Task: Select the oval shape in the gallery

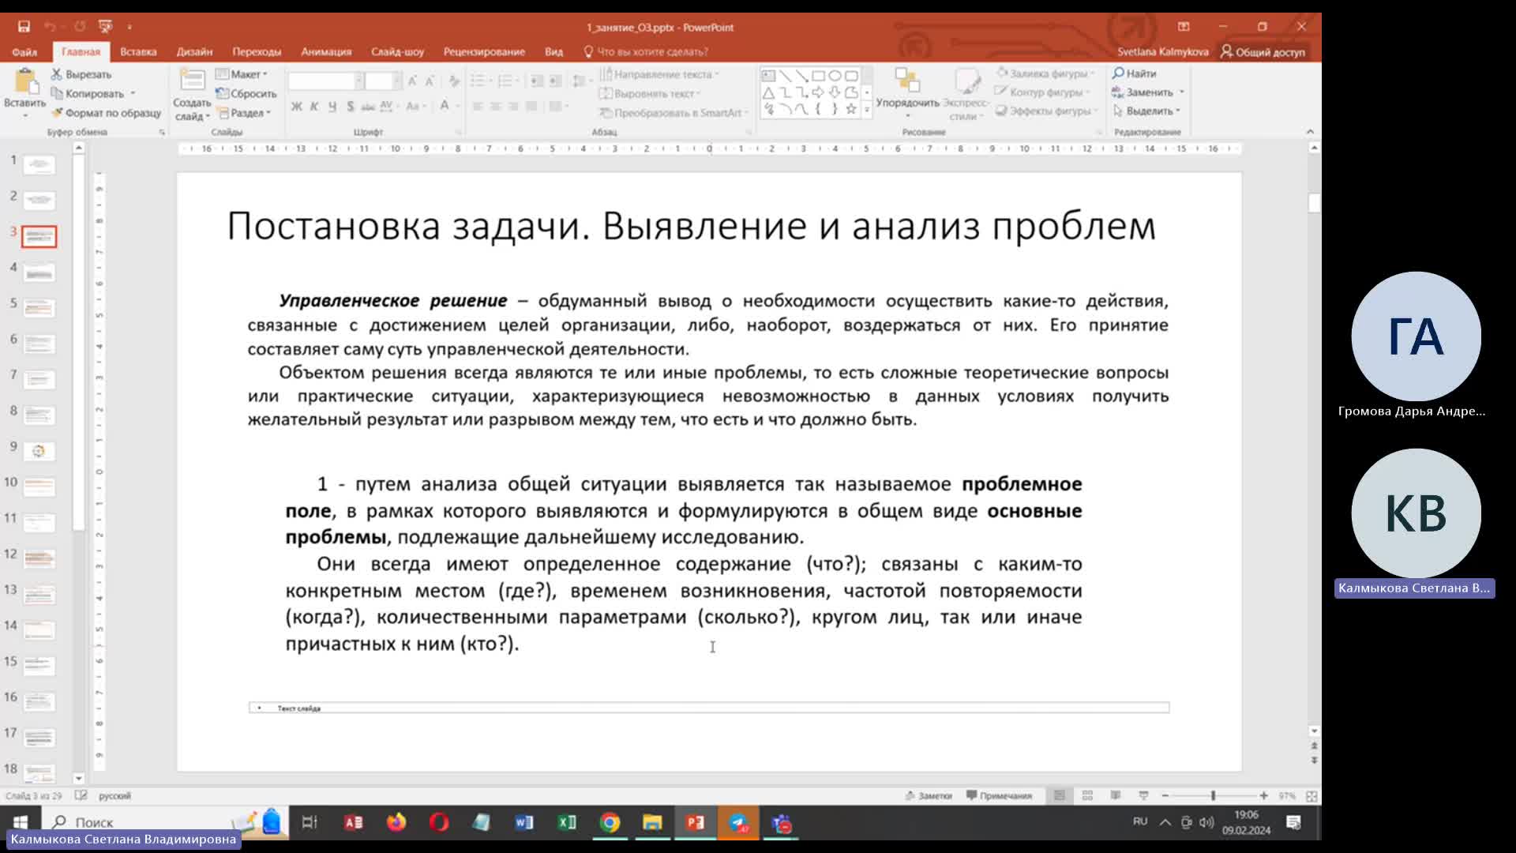Action: [x=835, y=76]
